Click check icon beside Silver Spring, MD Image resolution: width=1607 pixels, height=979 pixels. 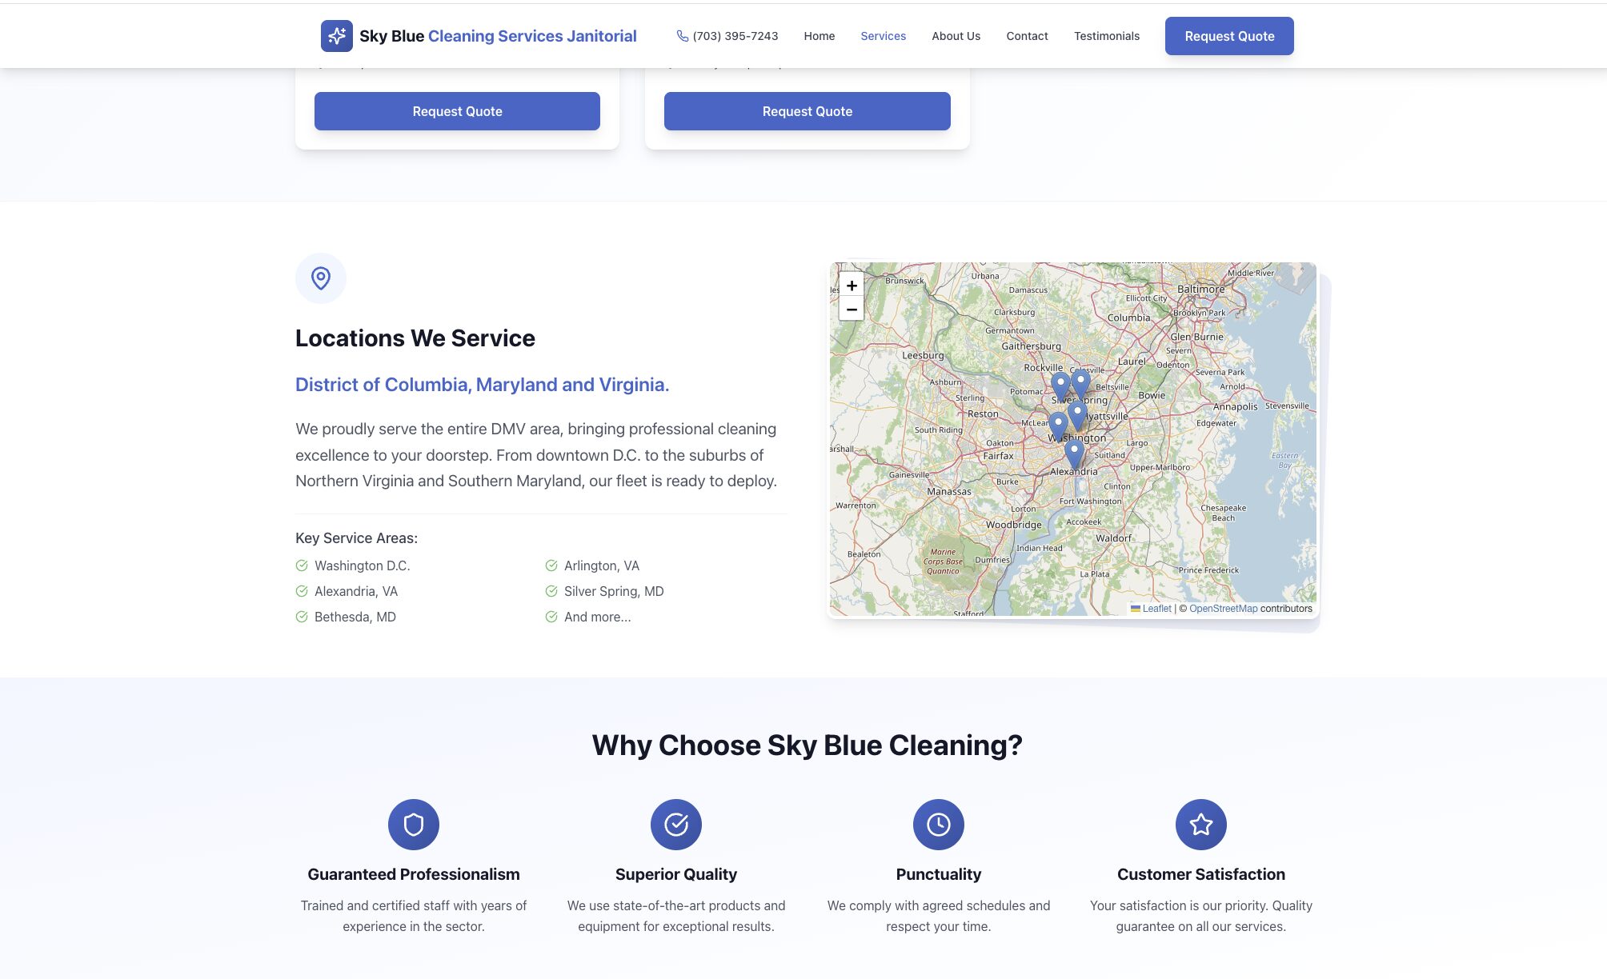[551, 591]
